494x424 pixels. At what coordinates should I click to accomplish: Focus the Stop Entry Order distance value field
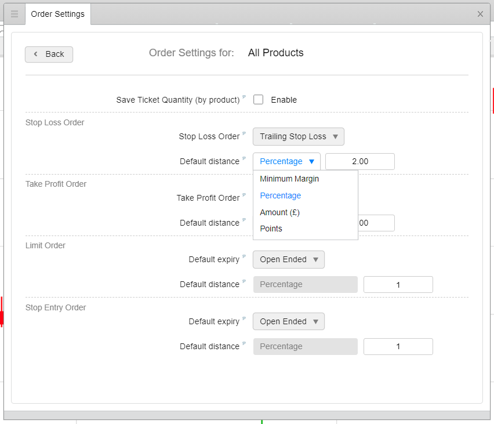click(398, 347)
